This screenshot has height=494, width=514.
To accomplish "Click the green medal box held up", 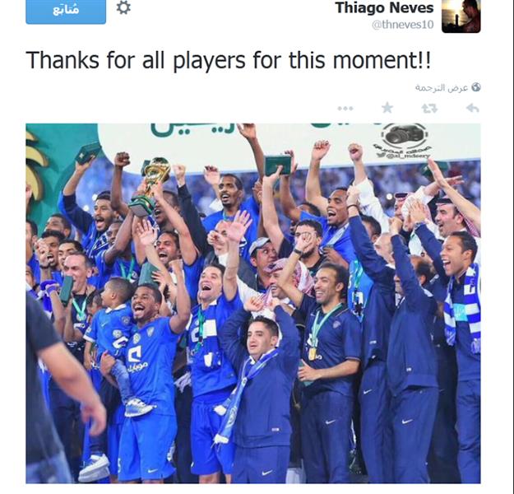I will point(278,165).
